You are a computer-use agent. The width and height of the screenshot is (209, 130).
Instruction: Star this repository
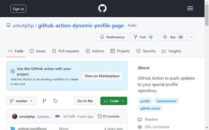point(173,37)
